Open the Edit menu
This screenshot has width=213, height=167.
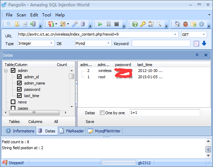coord(34,15)
